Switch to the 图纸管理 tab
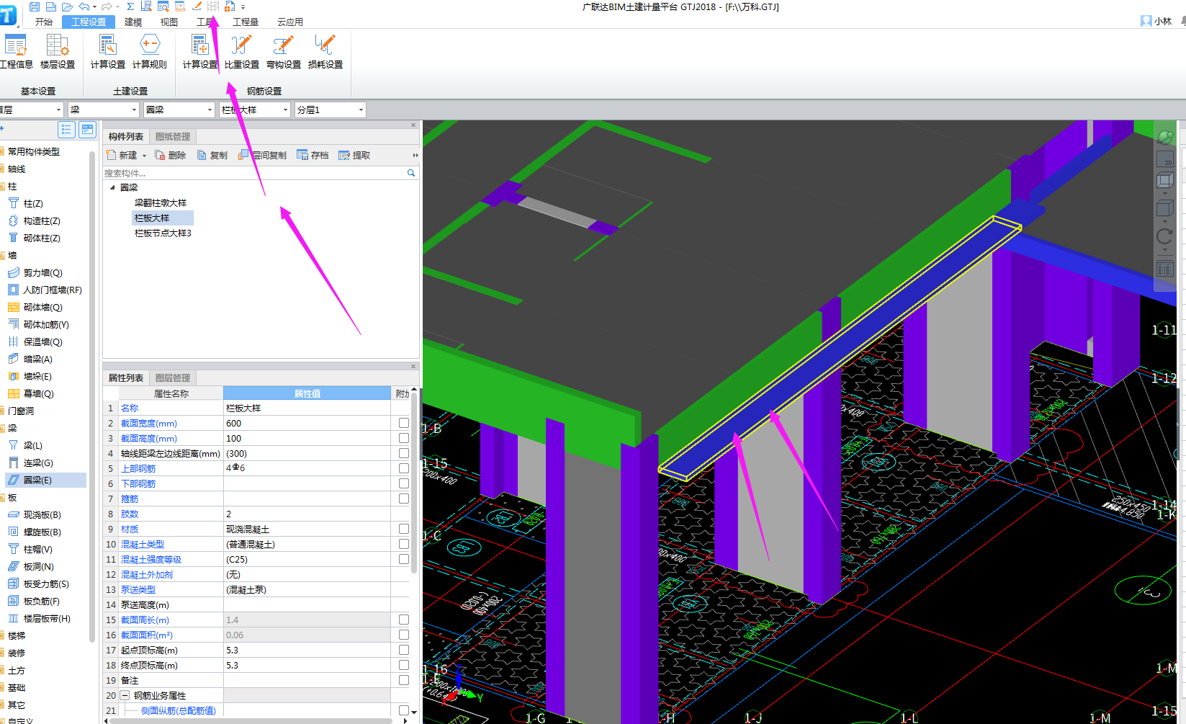Viewport: 1186px width, 724px height. click(x=173, y=136)
